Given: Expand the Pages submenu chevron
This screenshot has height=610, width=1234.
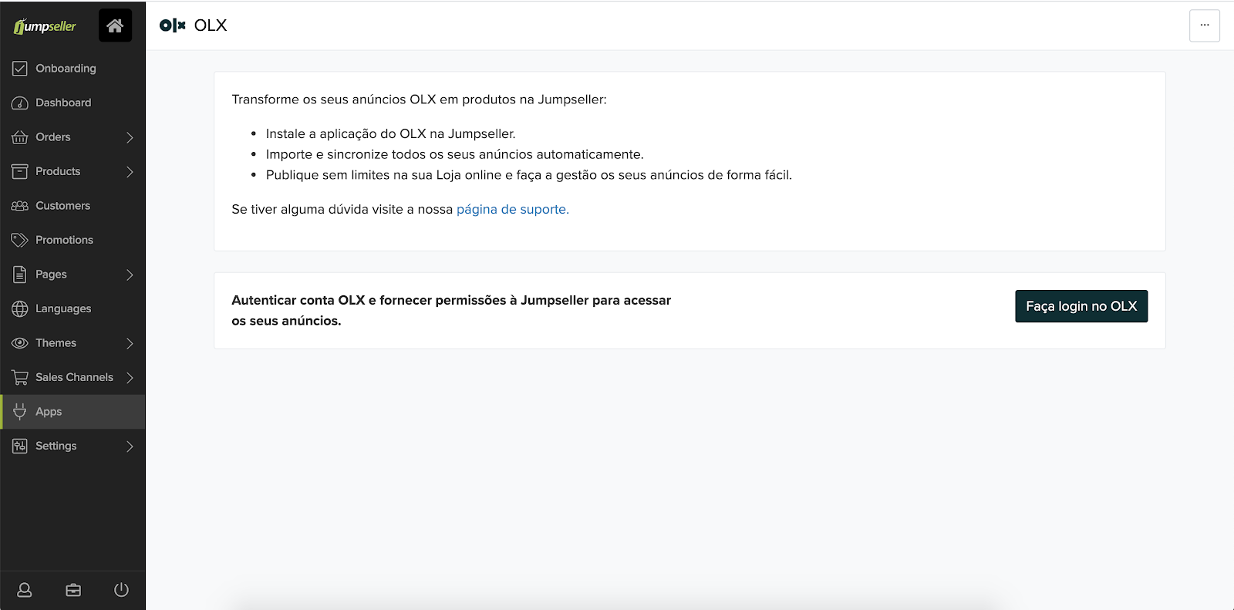Looking at the screenshot, I should click(x=130, y=275).
